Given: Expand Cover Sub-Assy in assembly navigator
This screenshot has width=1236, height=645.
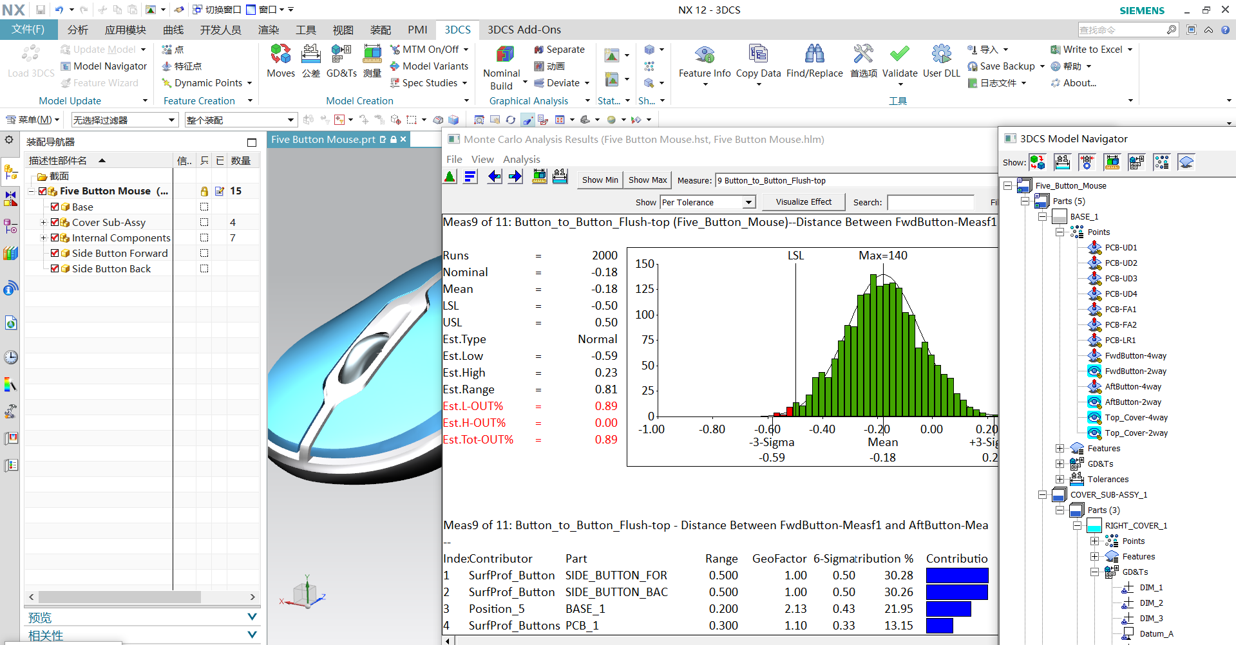Looking at the screenshot, I should point(43,222).
